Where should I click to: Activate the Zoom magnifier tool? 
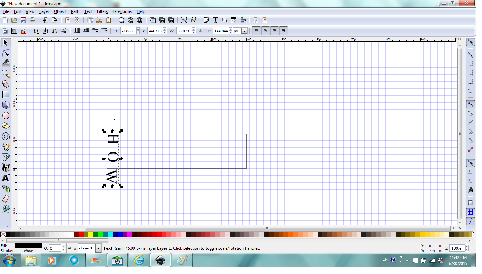click(6, 73)
